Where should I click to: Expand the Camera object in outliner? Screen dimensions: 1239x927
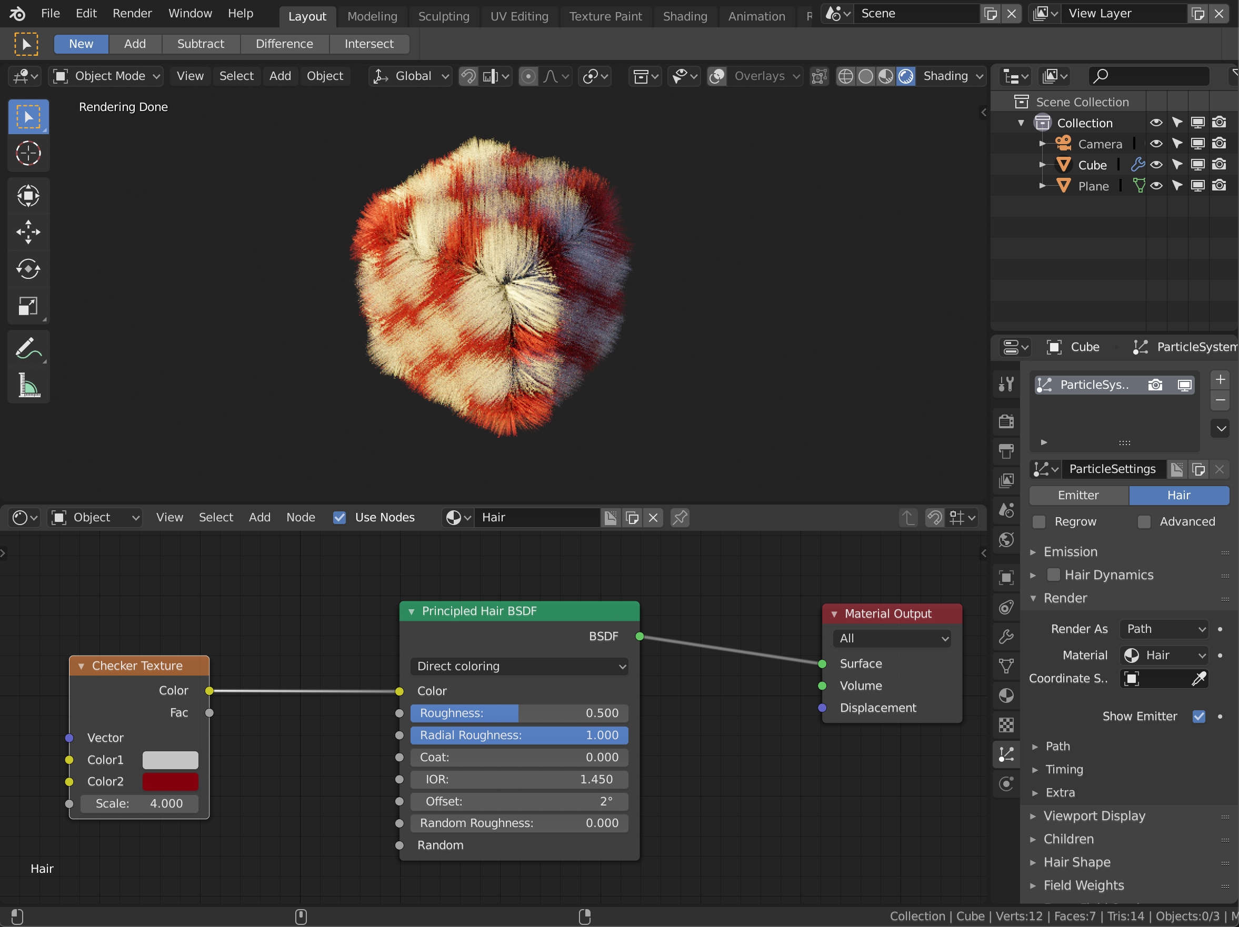tap(1041, 144)
